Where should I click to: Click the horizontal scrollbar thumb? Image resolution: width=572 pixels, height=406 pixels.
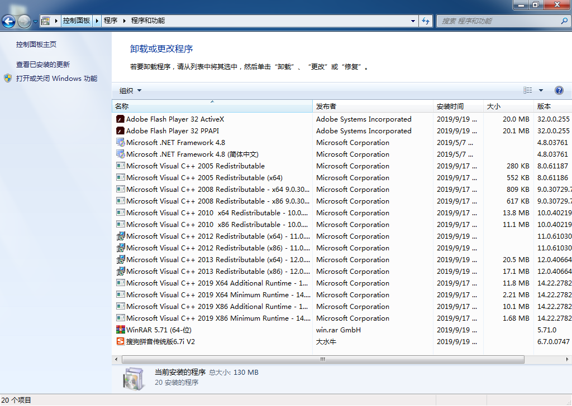[323, 359]
